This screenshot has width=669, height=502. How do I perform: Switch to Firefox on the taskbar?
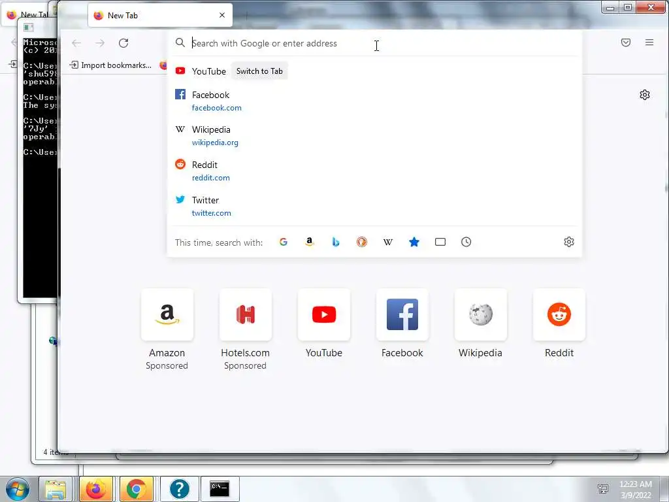(x=96, y=489)
